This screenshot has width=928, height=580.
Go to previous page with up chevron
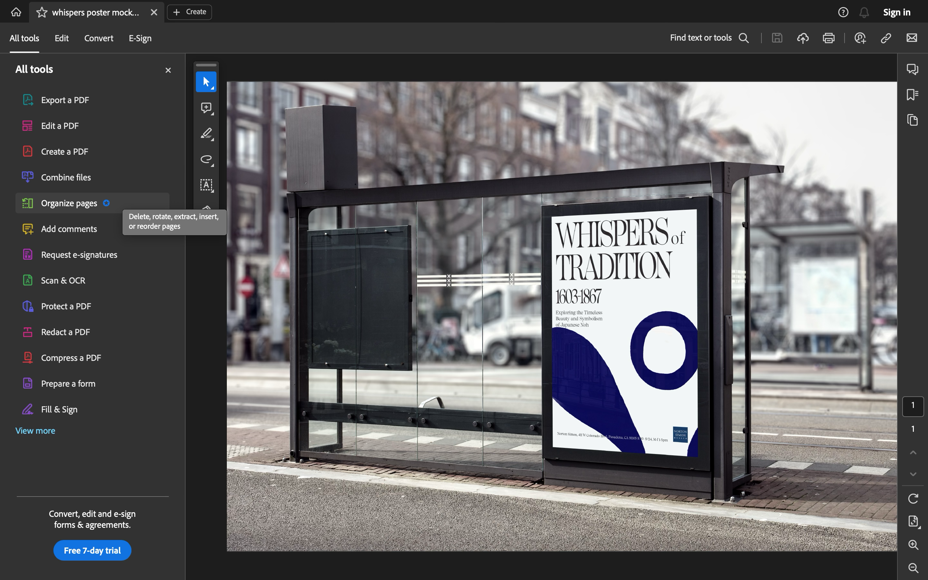[913, 453]
